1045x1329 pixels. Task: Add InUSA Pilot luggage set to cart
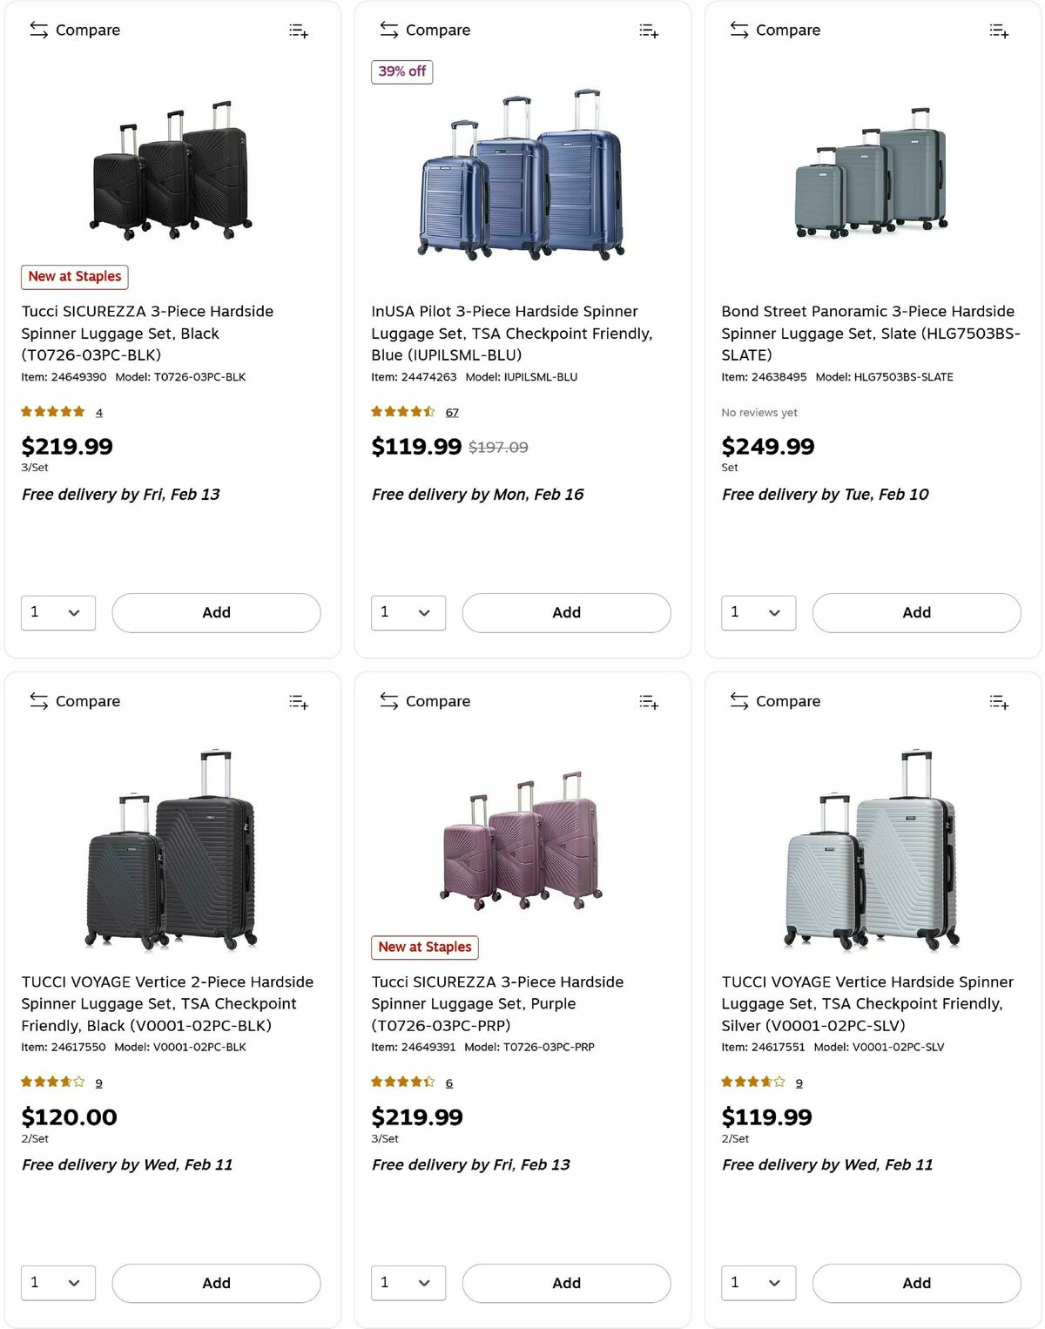coord(566,612)
